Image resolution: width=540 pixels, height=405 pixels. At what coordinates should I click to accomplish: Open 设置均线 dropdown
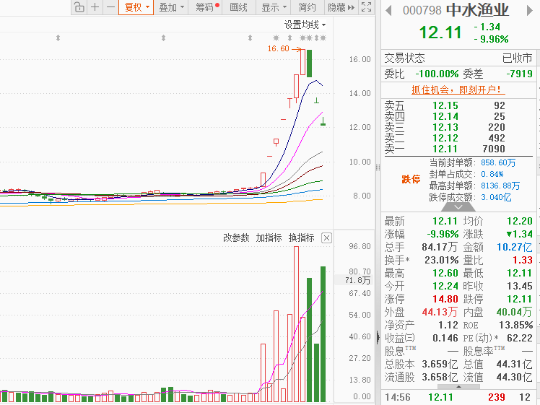pyautogui.click(x=305, y=25)
